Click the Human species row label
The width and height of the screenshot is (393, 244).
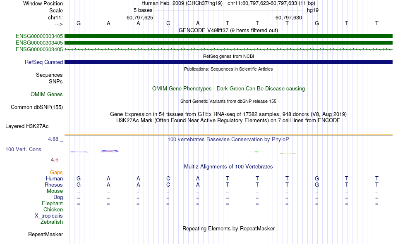(54, 178)
